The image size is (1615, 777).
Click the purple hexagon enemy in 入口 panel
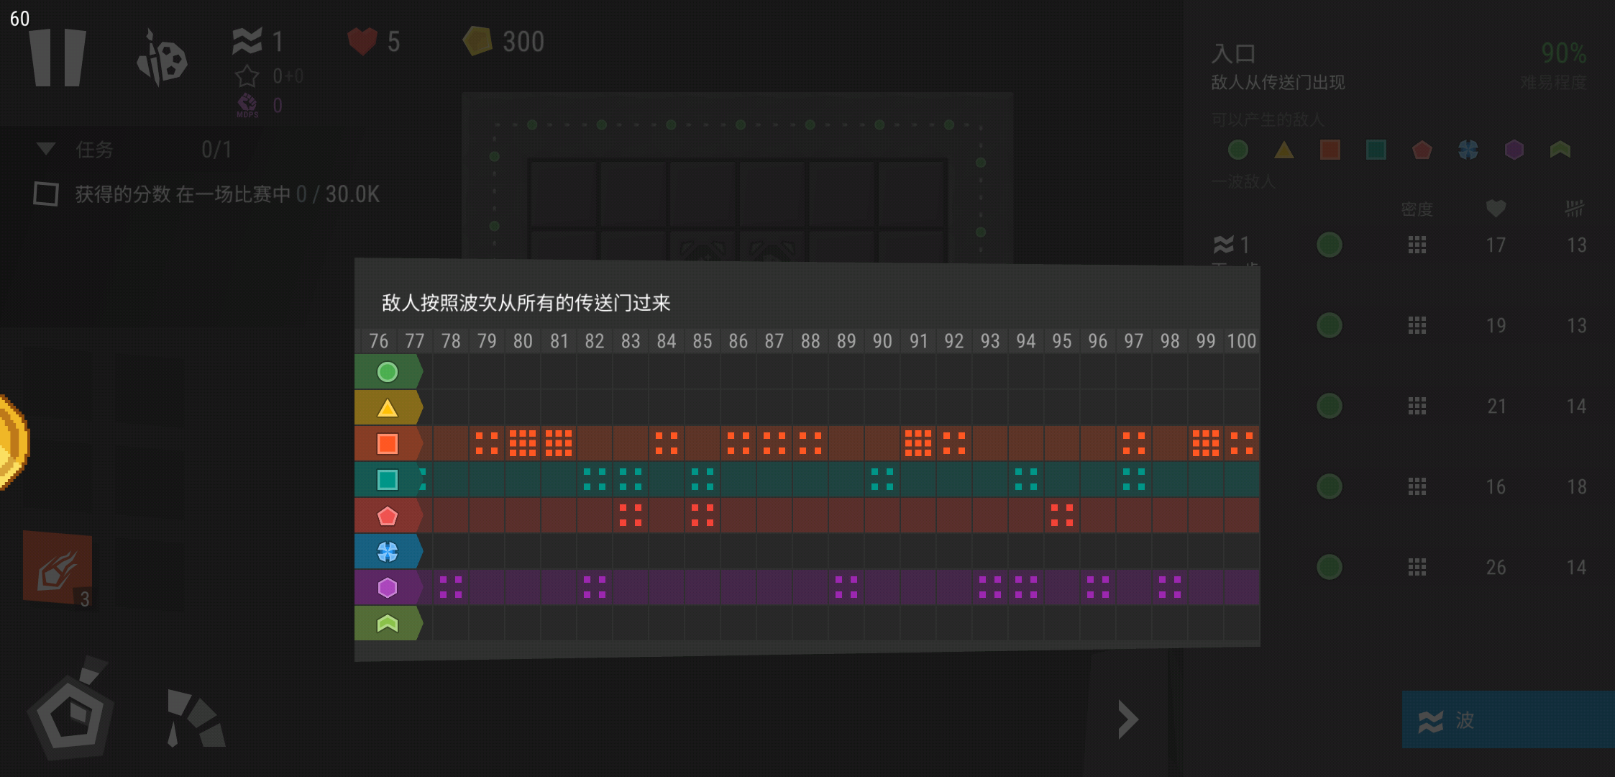click(1514, 150)
